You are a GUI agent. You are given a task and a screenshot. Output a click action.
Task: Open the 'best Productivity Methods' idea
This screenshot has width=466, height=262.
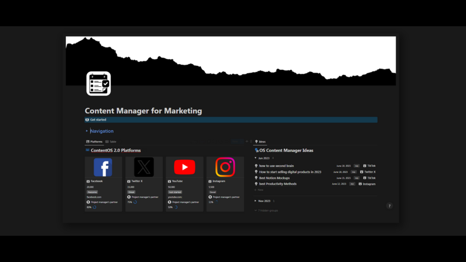pos(278,184)
